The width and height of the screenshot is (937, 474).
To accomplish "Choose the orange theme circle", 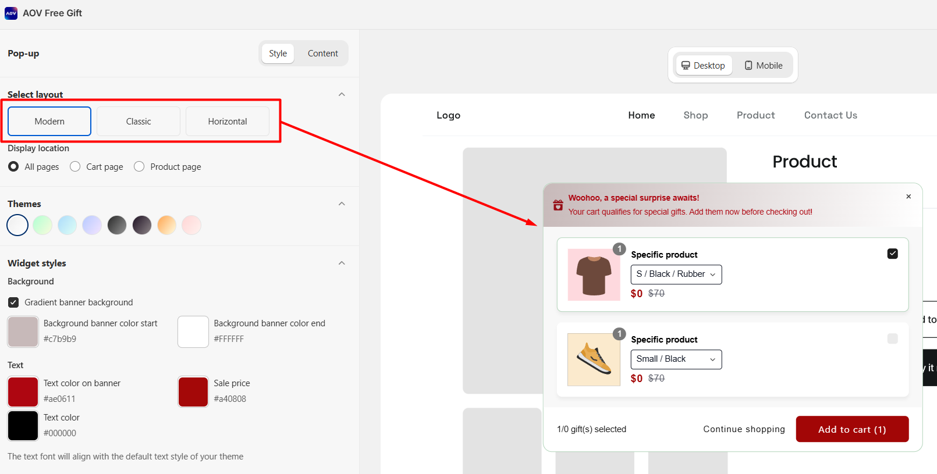I will 166,225.
